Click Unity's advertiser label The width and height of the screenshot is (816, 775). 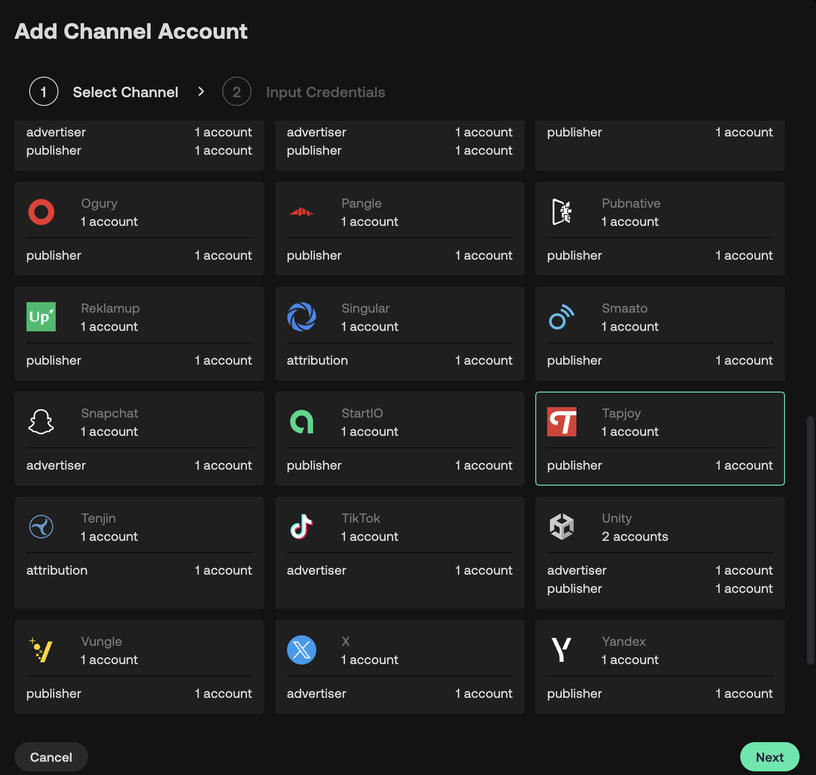576,570
